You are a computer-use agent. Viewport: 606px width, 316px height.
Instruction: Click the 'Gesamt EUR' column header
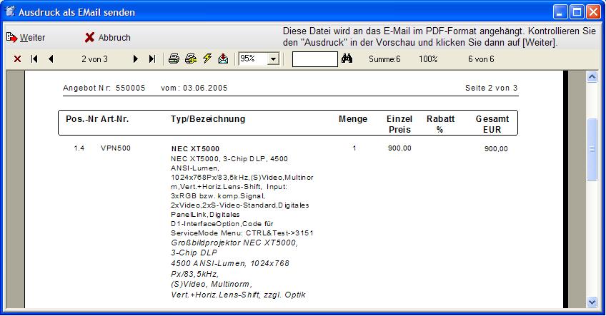[x=492, y=124]
